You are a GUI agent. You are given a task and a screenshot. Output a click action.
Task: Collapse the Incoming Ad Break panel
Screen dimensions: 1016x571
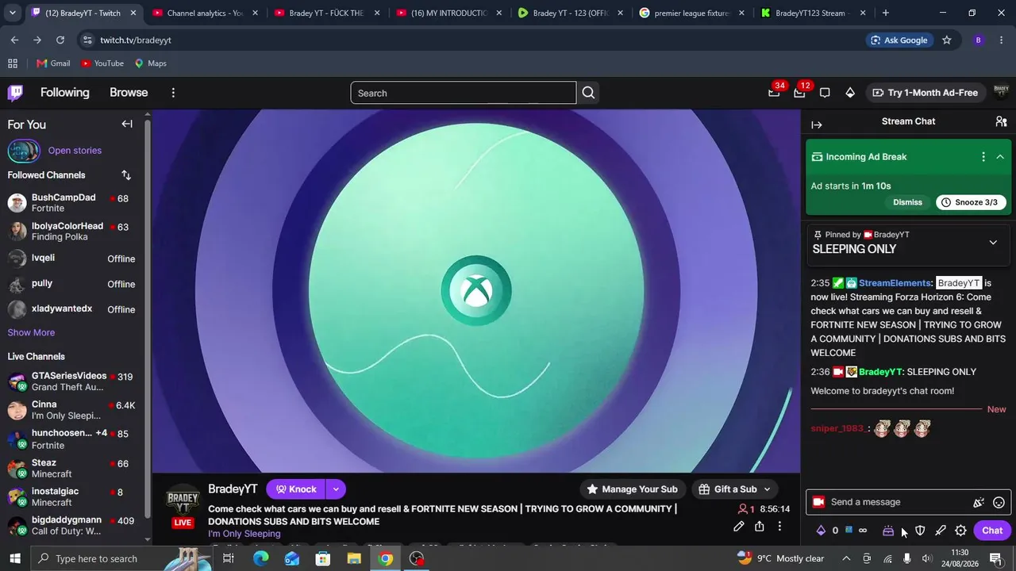click(x=1000, y=157)
